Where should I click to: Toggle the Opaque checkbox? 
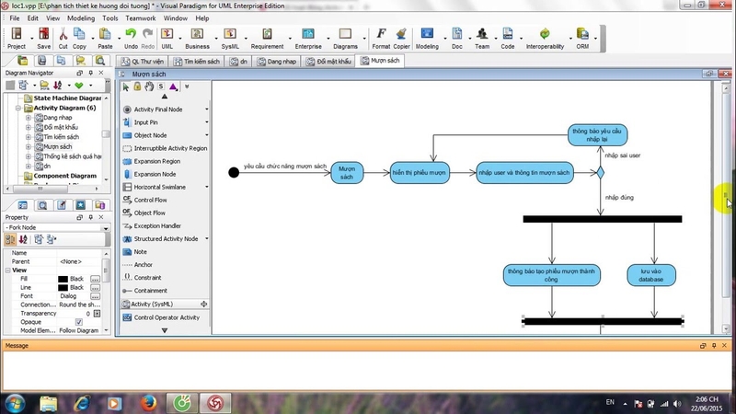tap(79, 322)
